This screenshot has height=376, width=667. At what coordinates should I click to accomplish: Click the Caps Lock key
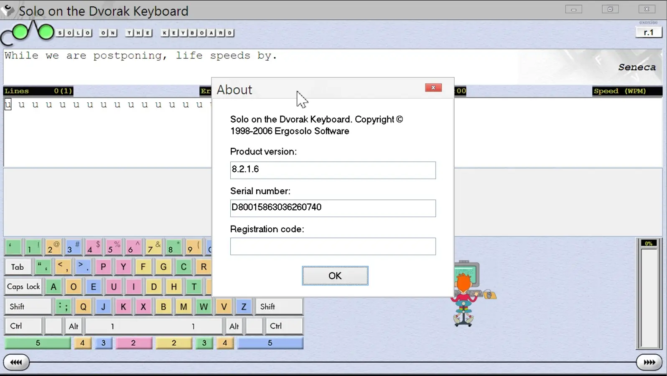tap(23, 287)
